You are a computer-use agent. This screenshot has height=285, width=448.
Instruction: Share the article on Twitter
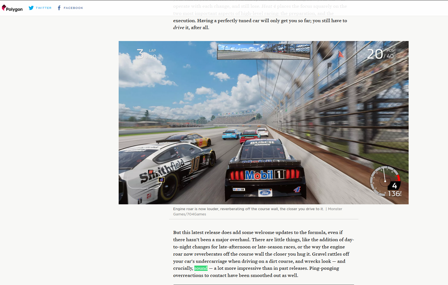click(40, 8)
